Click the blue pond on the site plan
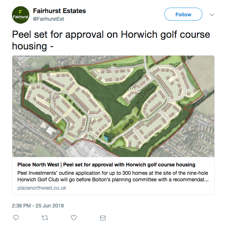 105,137
